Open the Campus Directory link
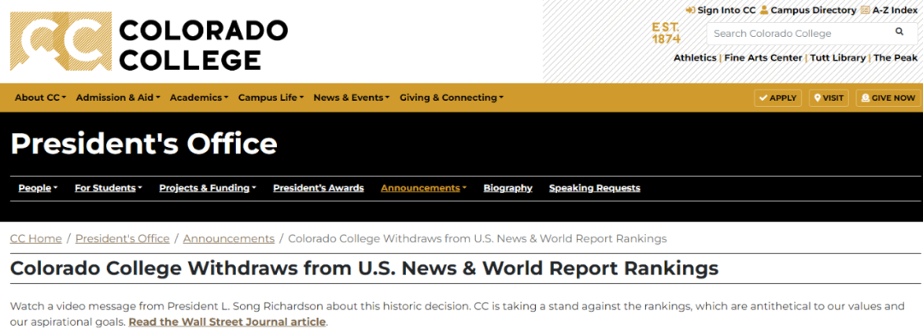Screen dimensions: 923x335 (x=808, y=10)
